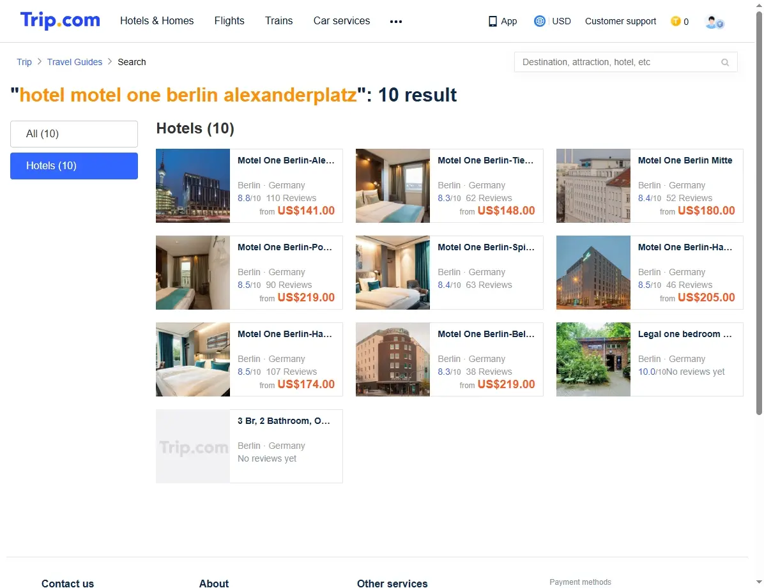
Task: Open the 3 Br, 2 Bathroom placeholder image
Action: (x=193, y=446)
